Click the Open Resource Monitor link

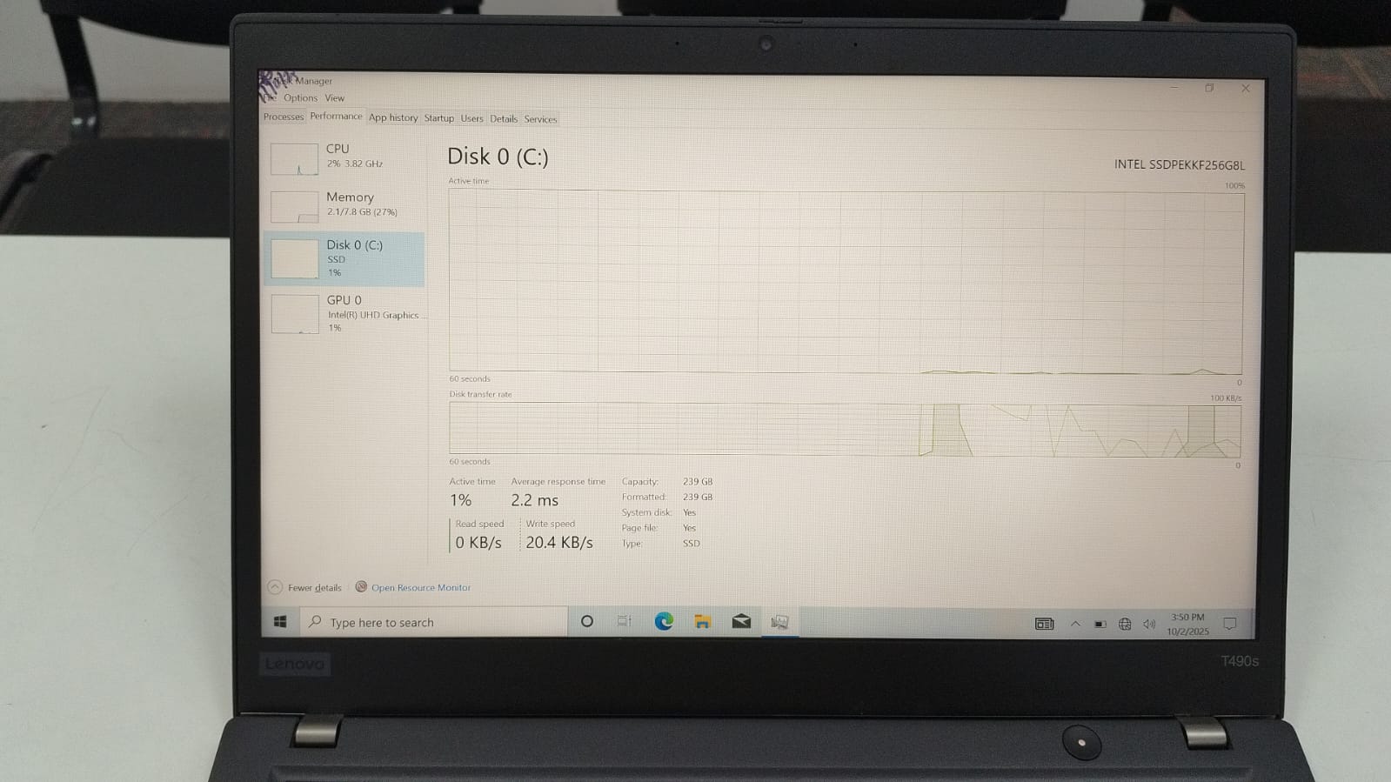[x=420, y=588]
